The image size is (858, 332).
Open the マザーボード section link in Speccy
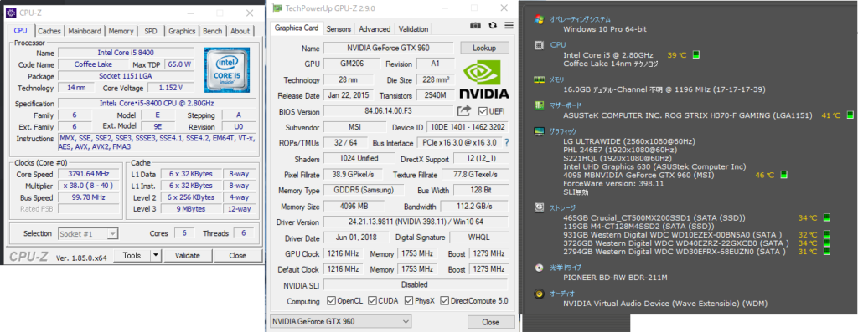click(566, 105)
